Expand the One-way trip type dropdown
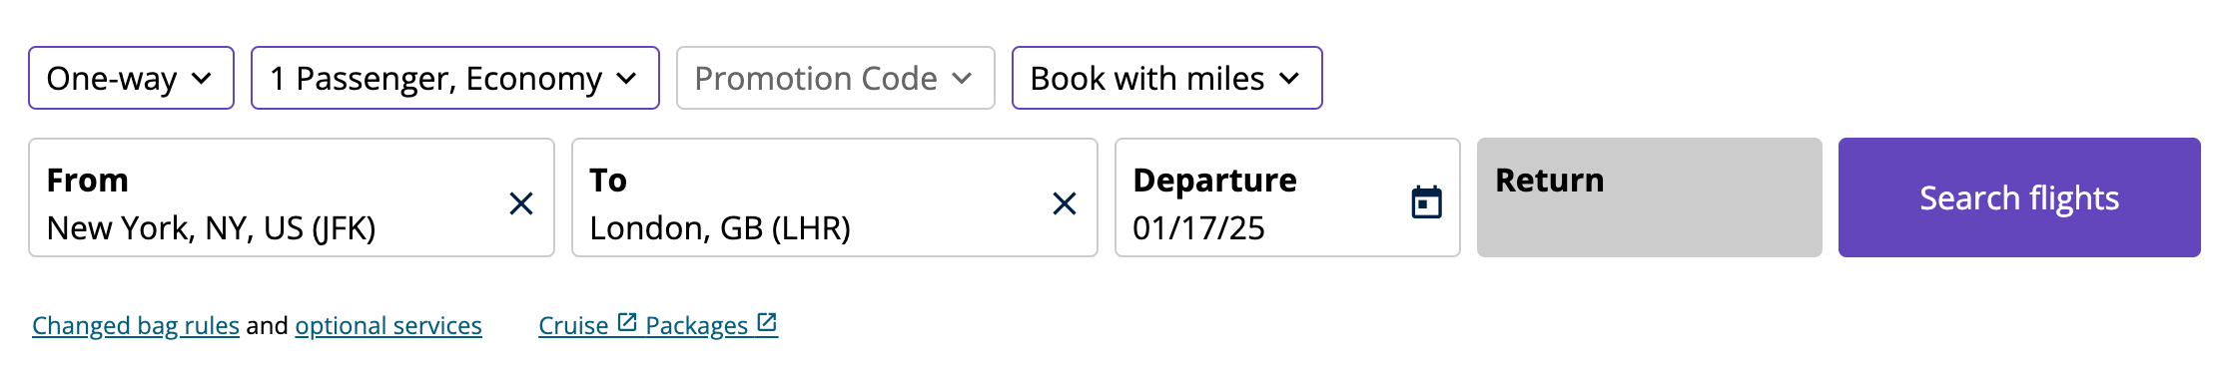 click(x=131, y=78)
